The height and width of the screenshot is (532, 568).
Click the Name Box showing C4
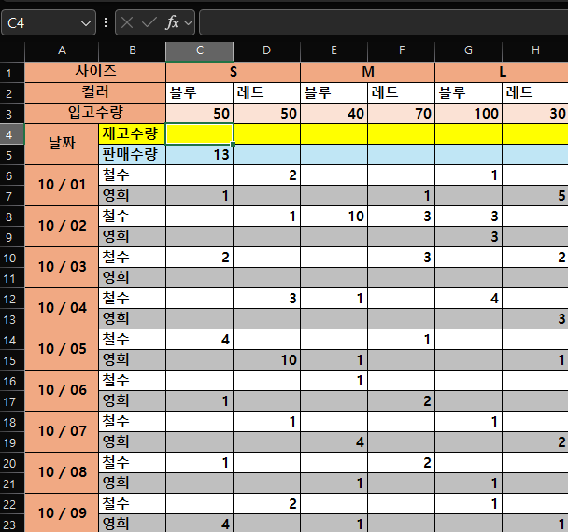(x=49, y=22)
